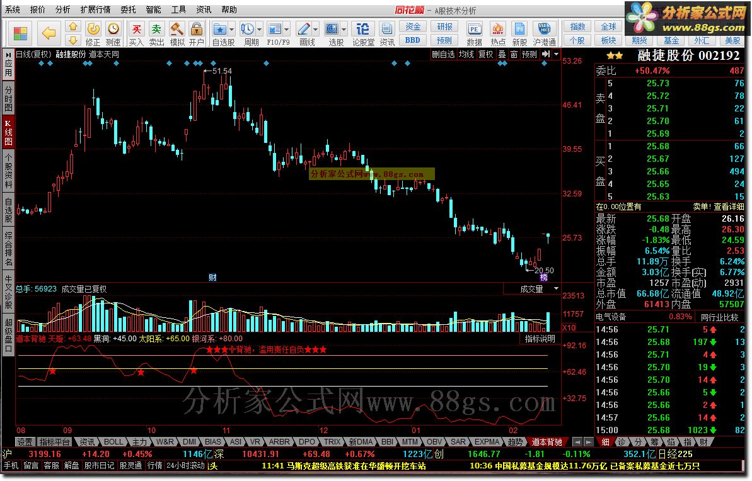Click the up arrow toolbar icon

point(73,27)
